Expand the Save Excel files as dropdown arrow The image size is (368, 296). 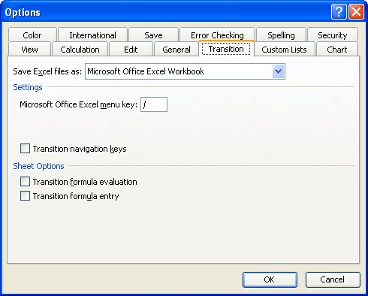pos(278,71)
